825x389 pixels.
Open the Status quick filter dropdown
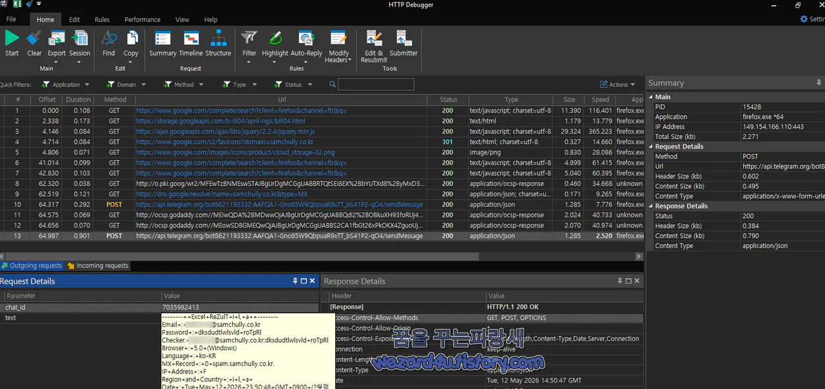pyautogui.click(x=310, y=84)
